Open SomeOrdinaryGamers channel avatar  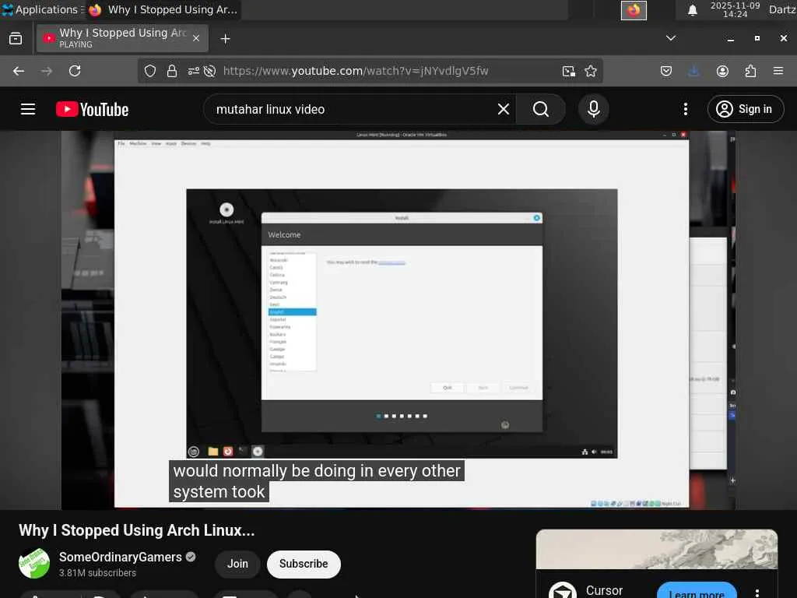tap(34, 564)
